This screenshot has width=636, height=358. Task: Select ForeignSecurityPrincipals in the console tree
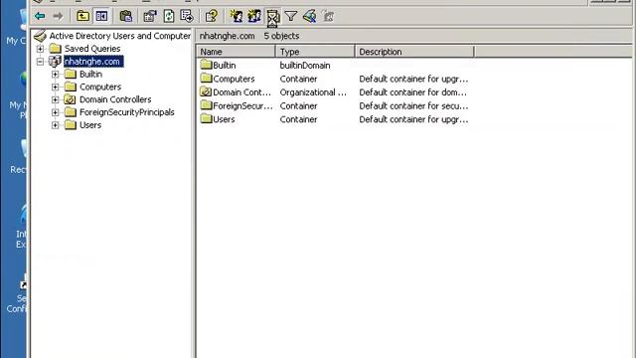(127, 112)
